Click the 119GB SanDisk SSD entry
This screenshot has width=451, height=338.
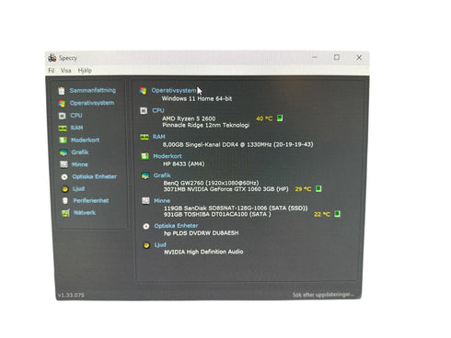pyautogui.click(x=236, y=208)
